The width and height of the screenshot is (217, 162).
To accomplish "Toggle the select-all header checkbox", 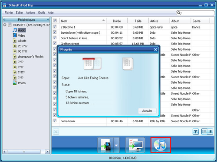I will 55,20.
